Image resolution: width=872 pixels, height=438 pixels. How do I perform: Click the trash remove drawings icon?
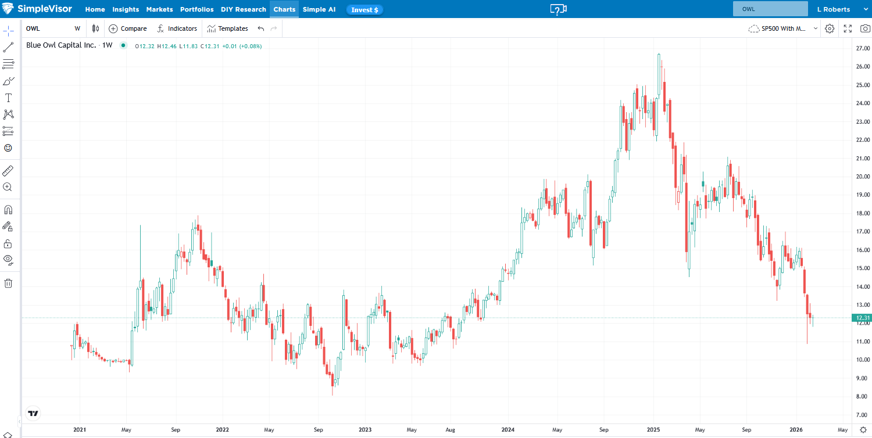[x=8, y=283]
